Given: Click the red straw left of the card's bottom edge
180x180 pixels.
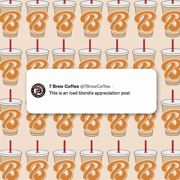Looking at the screenshot, I should point(10,95).
